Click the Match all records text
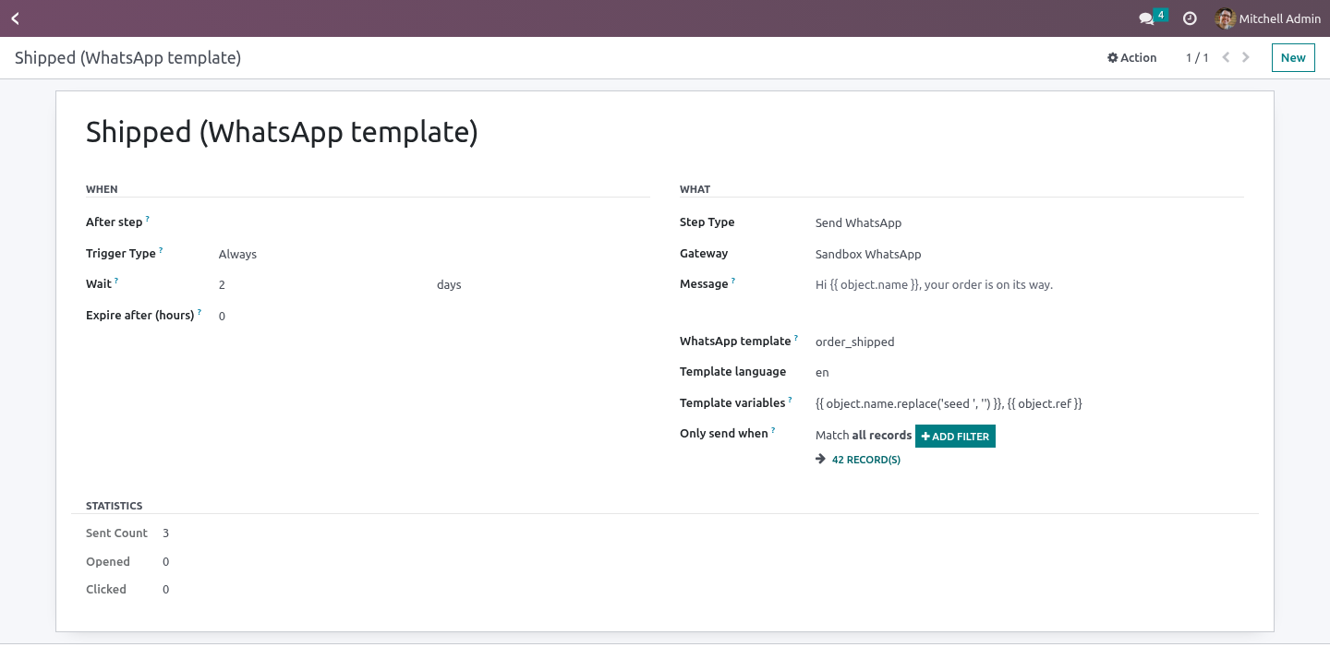This screenshot has height=647, width=1330. pyautogui.click(x=864, y=435)
